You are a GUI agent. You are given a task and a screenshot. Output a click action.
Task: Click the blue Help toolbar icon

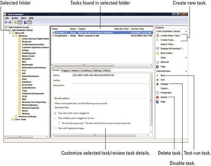25,22
